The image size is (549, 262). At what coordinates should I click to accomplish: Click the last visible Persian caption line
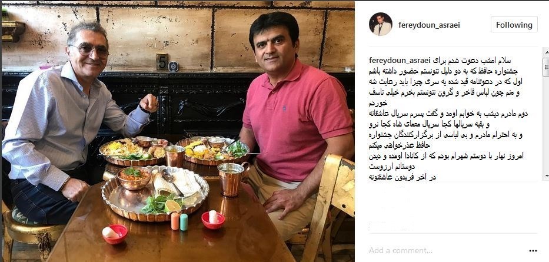point(402,177)
